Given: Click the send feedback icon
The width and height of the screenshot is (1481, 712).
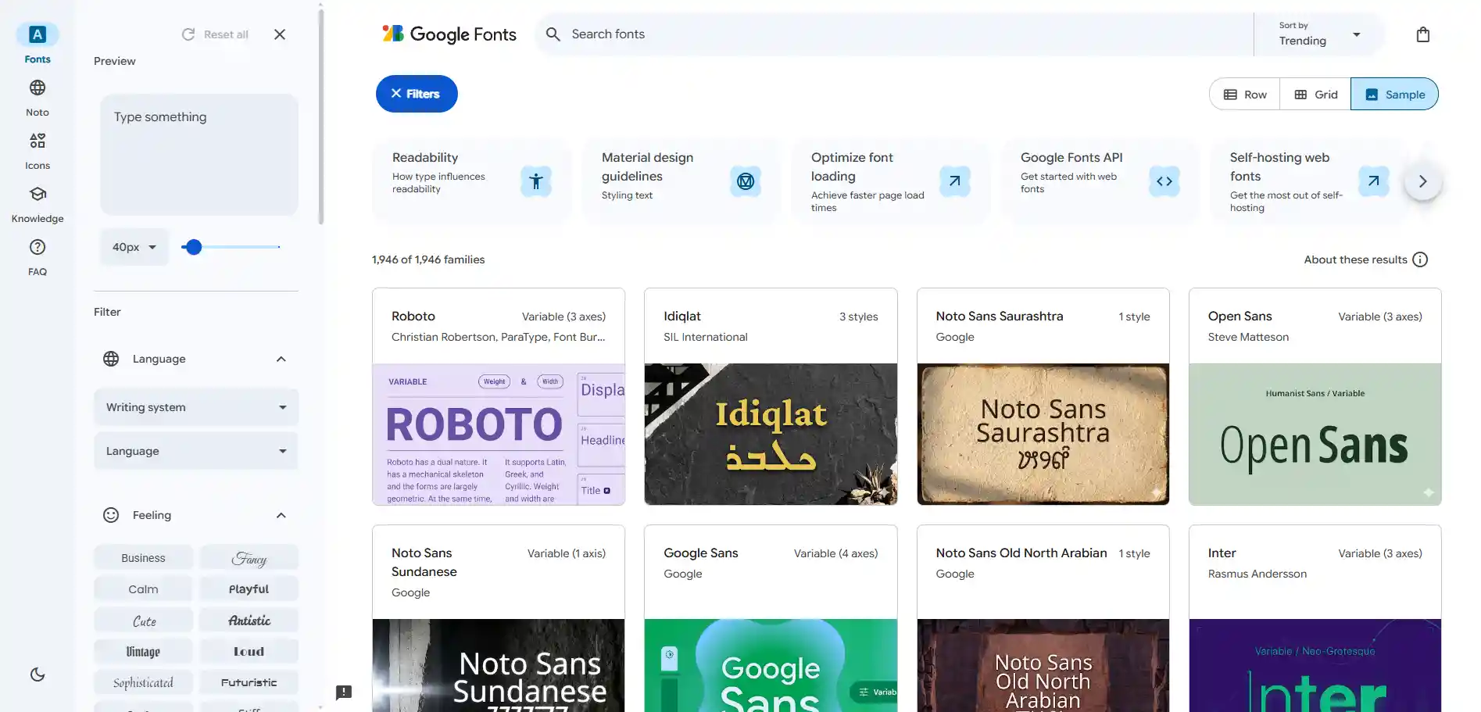Looking at the screenshot, I should pyautogui.click(x=344, y=692).
